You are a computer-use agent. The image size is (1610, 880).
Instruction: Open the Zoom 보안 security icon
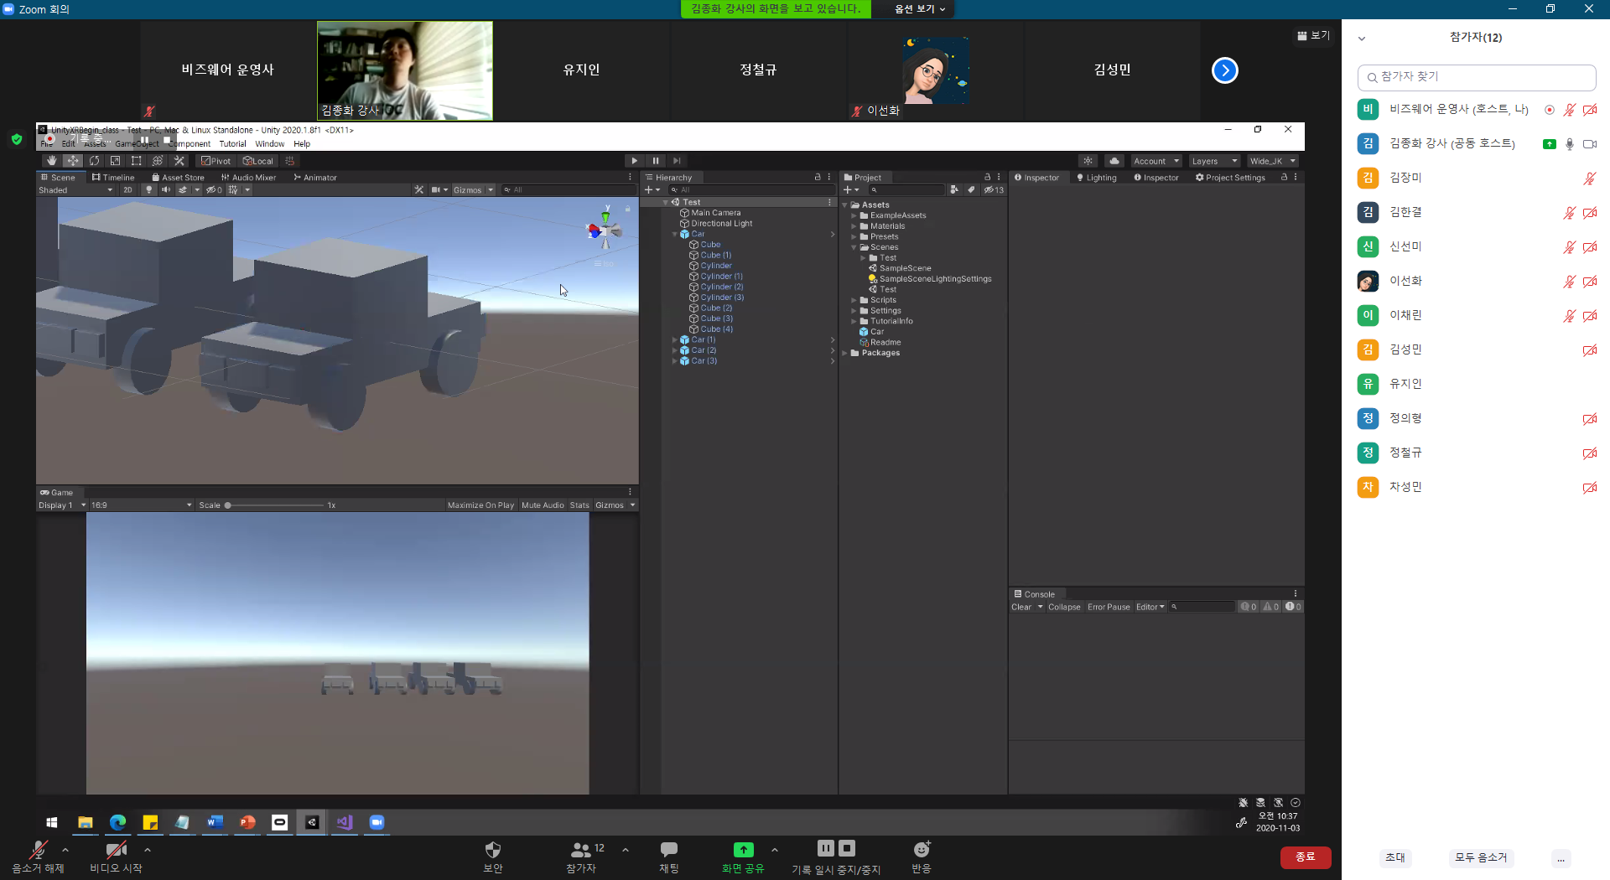(x=493, y=850)
